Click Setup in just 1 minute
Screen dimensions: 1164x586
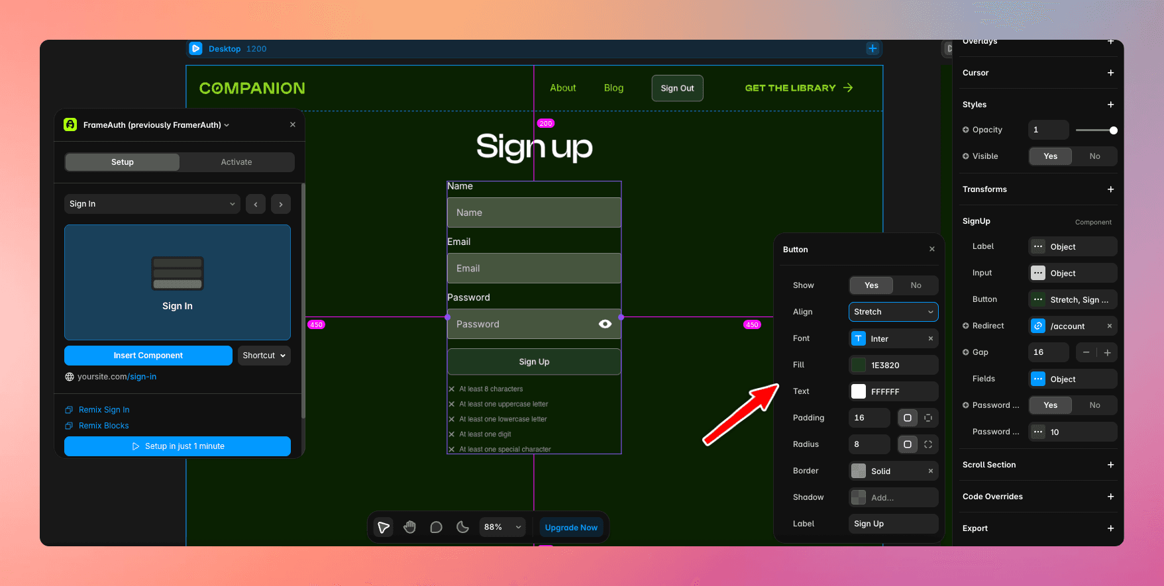point(178,446)
